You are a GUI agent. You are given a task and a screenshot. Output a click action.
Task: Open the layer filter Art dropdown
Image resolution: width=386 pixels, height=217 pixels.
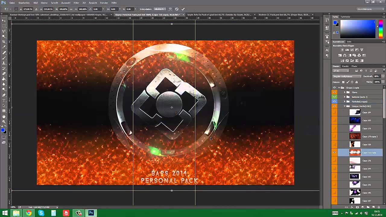[341, 71]
